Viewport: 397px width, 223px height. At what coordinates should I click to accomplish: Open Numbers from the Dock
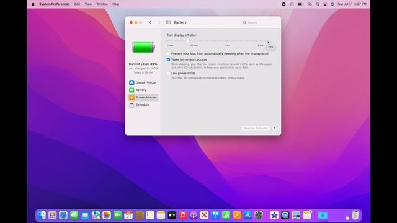(x=226, y=215)
